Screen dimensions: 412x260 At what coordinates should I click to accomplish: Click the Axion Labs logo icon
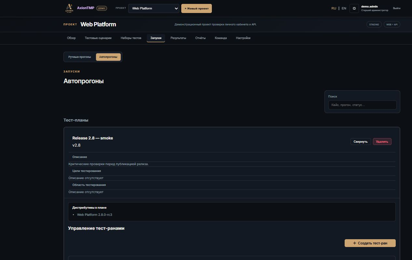coord(69,8)
